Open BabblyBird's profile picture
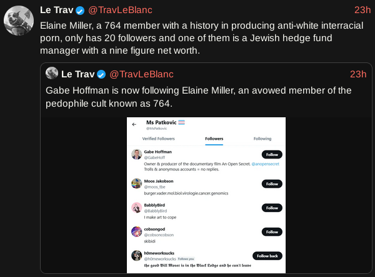Viewport: 375px width, 277px height. point(136,208)
